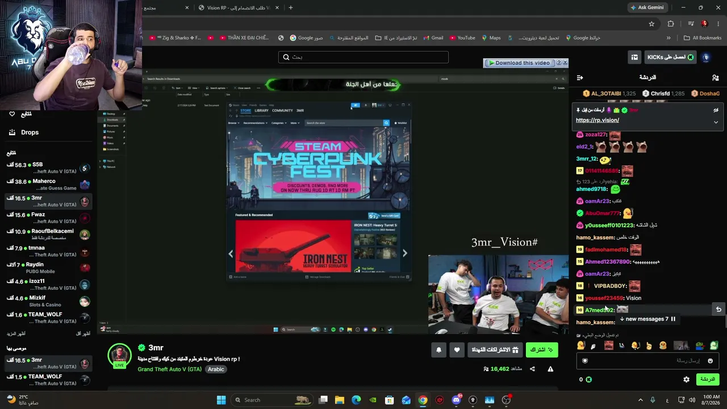Click Ask Gemini in Chrome
This screenshot has width=727, height=409.
[x=646, y=8]
